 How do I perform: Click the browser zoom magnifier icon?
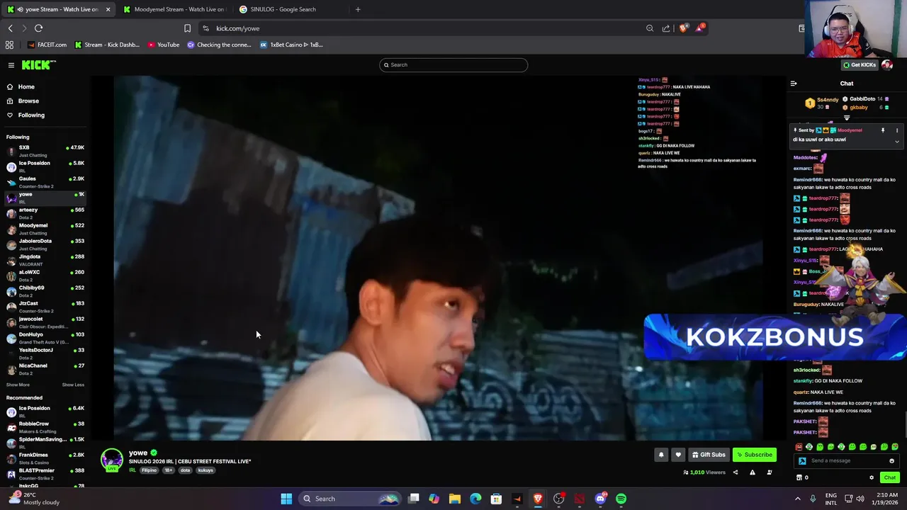click(x=650, y=28)
